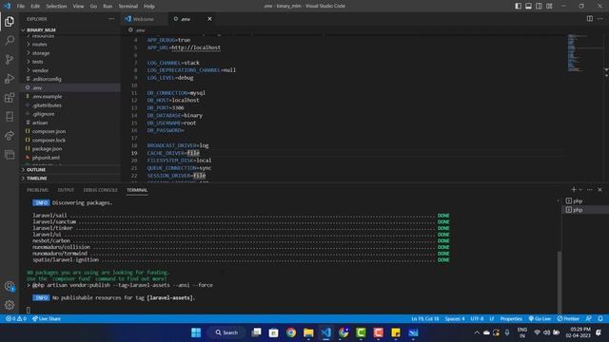609x342 pixels.
Task: Open the Accounts menu icon
Action: click(x=10, y=286)
